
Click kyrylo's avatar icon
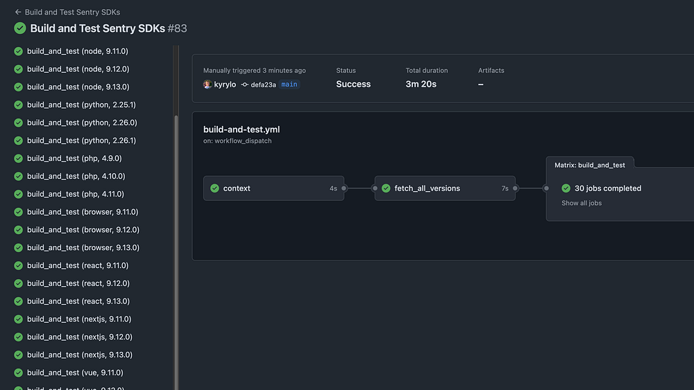(x=208, y=85)
